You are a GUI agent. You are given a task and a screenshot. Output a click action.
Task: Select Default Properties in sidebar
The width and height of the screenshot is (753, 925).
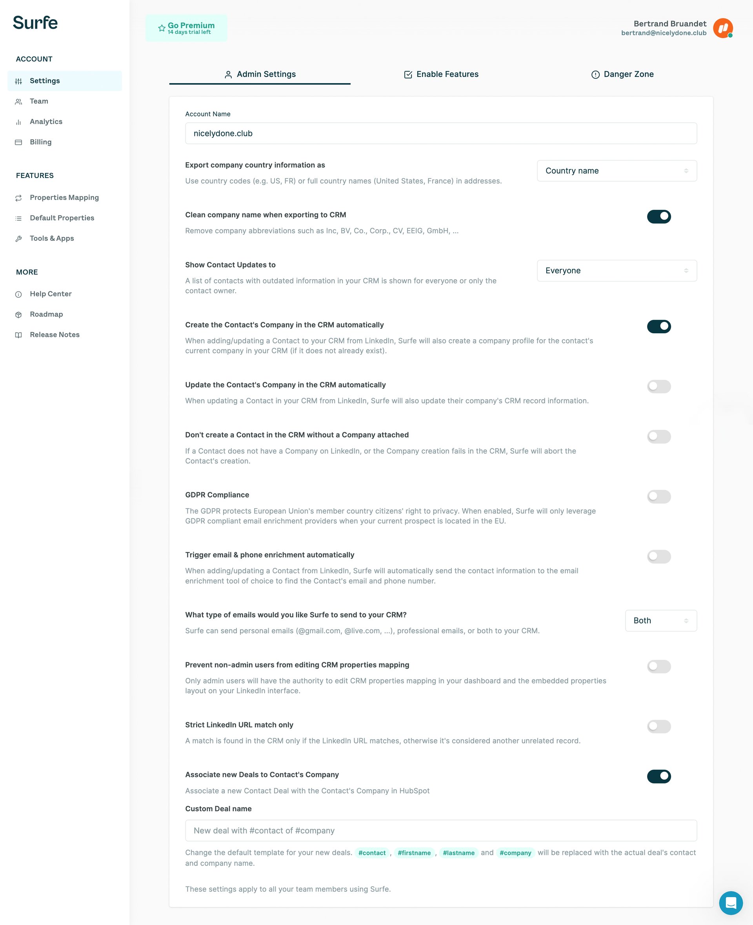[x=62, y=218]
